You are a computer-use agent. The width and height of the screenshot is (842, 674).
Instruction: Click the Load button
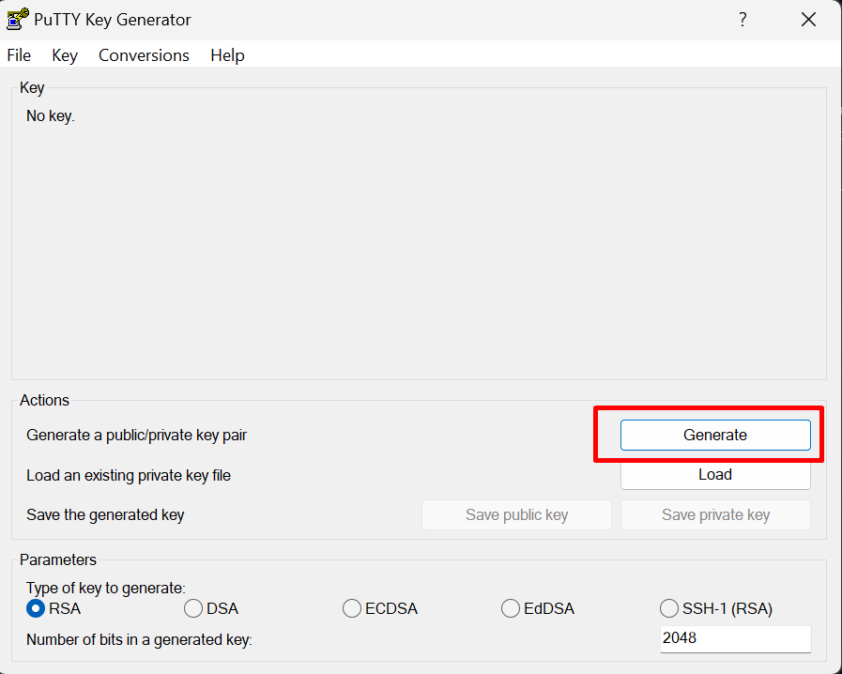[x=715, y=475]
